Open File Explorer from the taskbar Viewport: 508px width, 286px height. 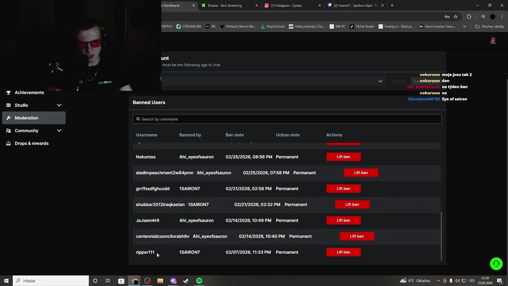(160, 281)
